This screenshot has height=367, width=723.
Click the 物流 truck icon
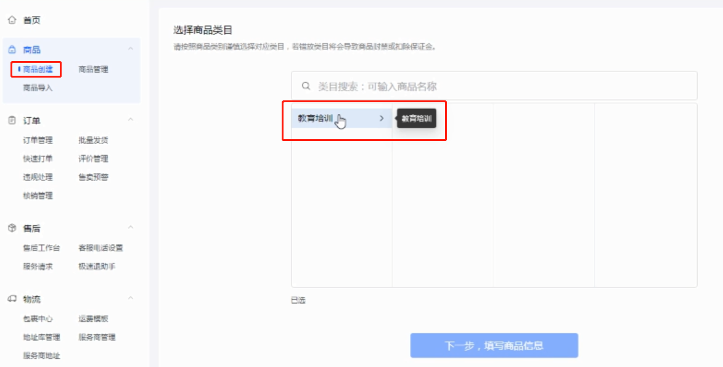point(12,299)
